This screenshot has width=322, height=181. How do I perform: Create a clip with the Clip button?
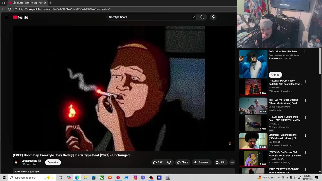pos(221,162)
